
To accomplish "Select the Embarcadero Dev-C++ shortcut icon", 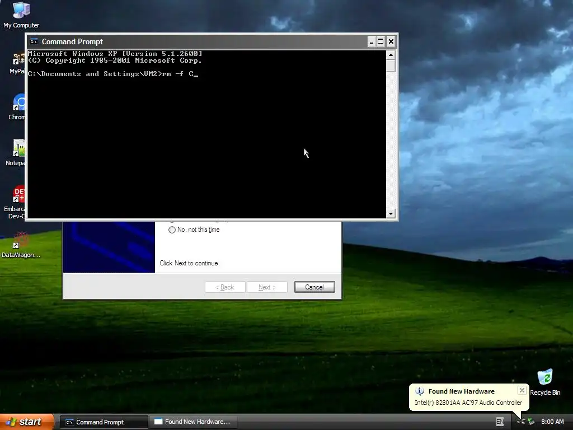I will [x=19, y=194].
